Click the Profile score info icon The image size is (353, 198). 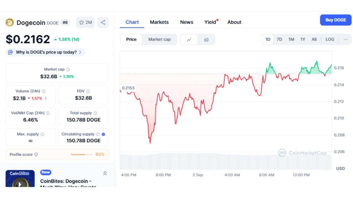pos(36,155)
